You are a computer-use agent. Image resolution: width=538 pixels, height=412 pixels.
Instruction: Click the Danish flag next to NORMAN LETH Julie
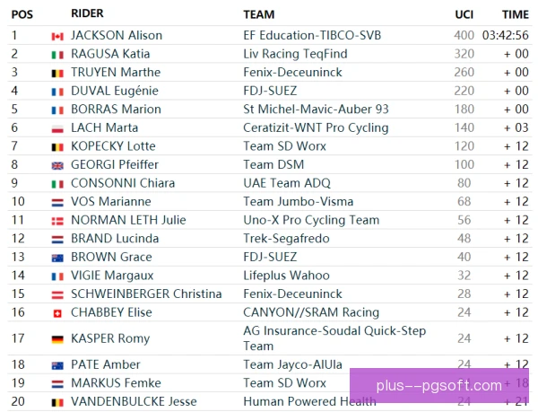[x=57, y=222]
